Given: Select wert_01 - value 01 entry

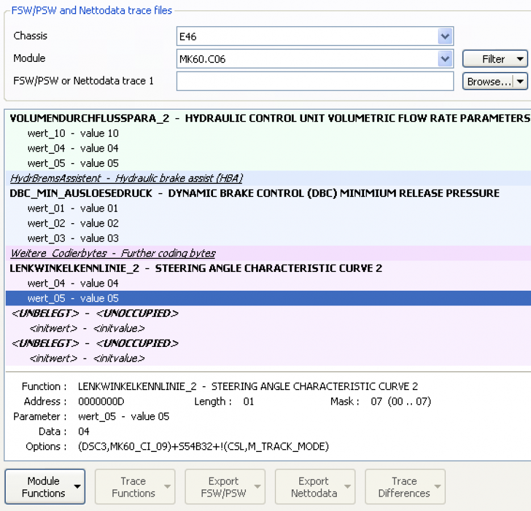Looking at the screenshot, I should (x=73, y=208).
